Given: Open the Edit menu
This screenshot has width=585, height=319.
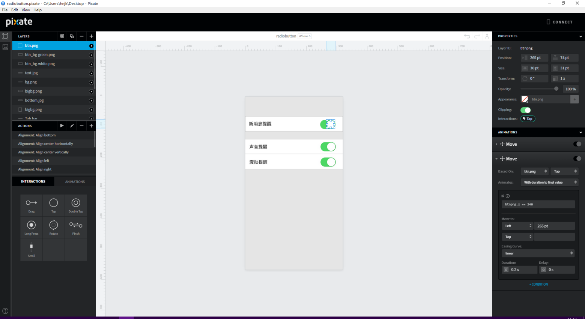Looking at the screenshot, I should point(15,10).
